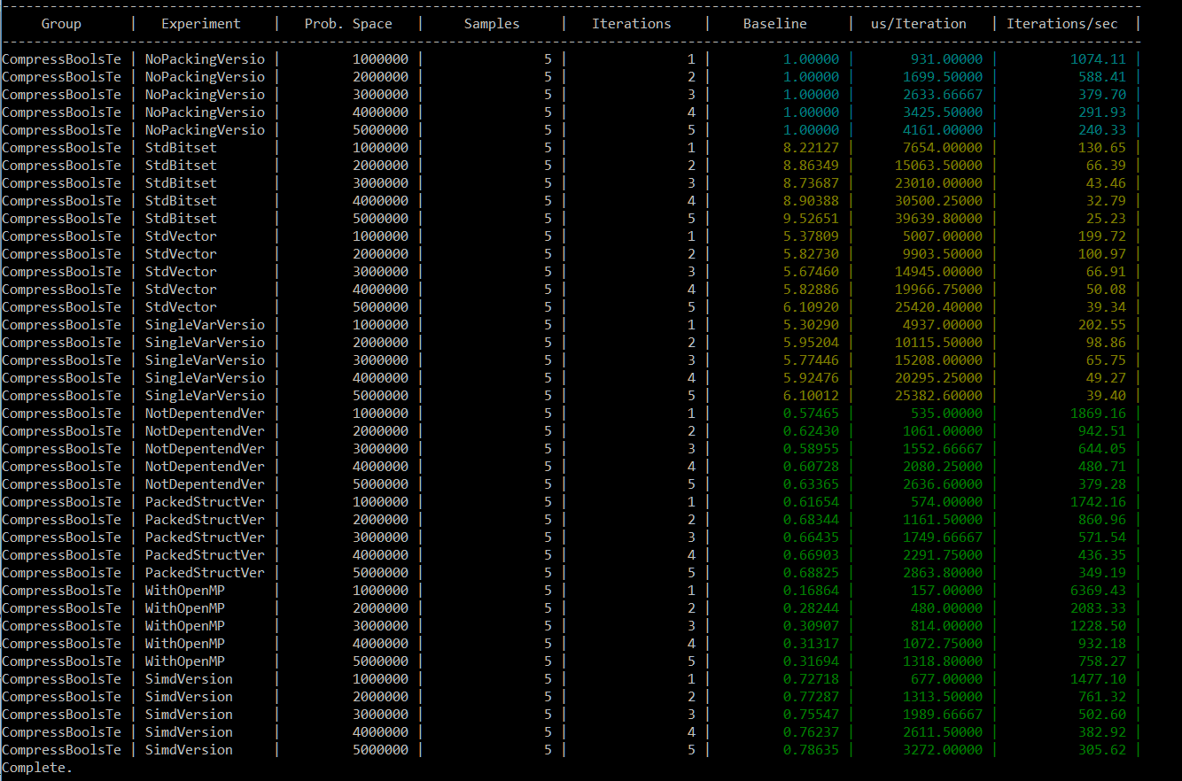Screen dimensions: 1182x781
Task: Select the us/Iteration value "3272.00000"
Action: tap(943, 750)
